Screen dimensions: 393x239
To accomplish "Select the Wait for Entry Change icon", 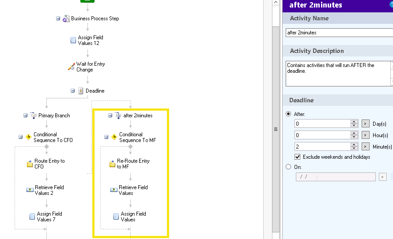I will (72, 67).
